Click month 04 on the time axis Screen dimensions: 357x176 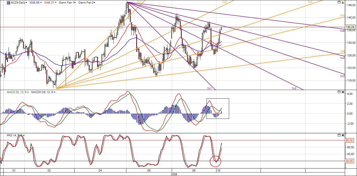100,171
